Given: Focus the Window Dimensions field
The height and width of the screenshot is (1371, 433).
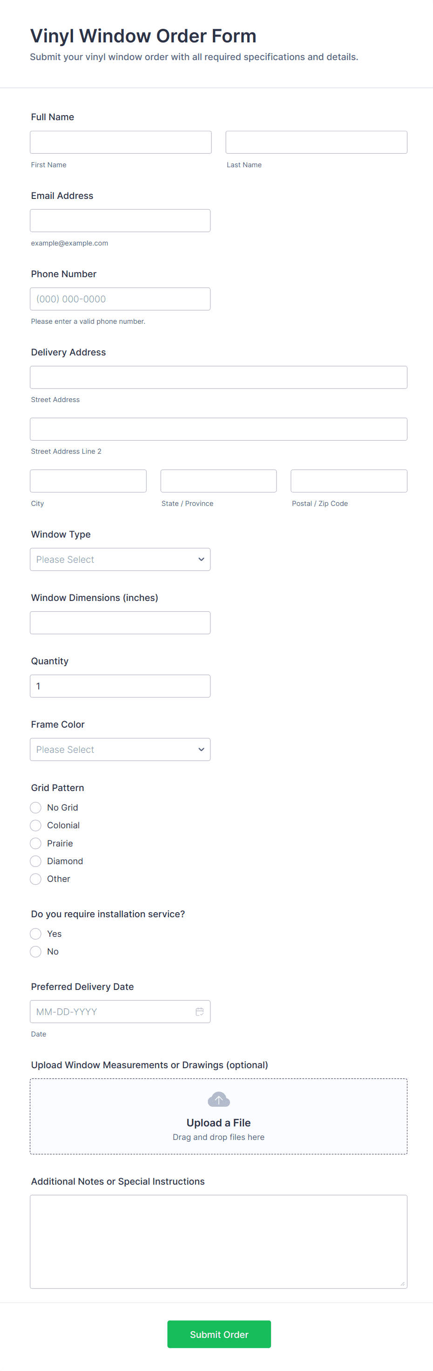Looking at the screenshot, I should [x=120, y=623].
